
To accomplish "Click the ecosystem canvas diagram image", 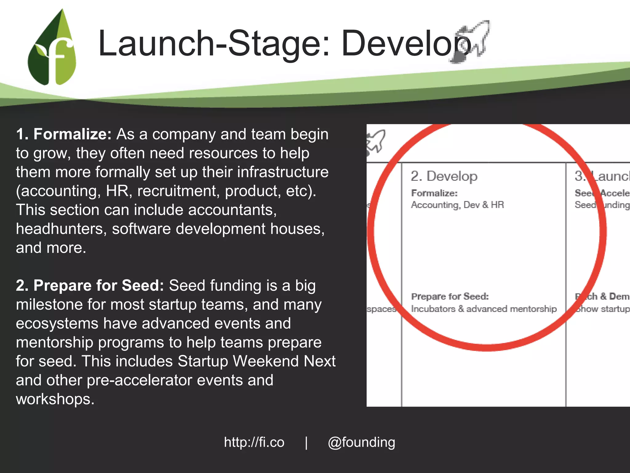I will click(x=498, y=265).
